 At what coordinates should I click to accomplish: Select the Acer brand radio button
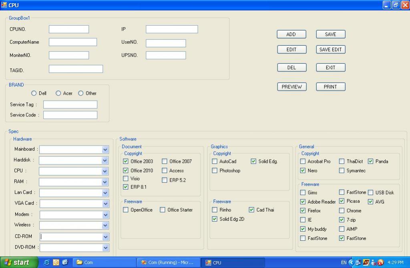[x=58, y=93]
